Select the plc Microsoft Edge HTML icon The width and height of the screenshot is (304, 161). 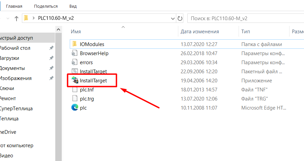[x=74, y=108]
